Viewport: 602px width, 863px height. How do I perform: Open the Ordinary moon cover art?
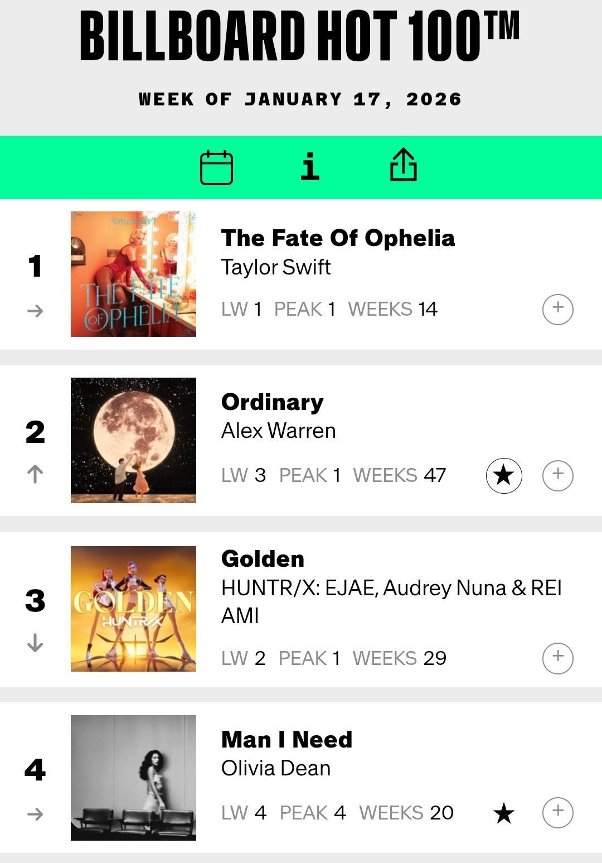tap(133, 440)
